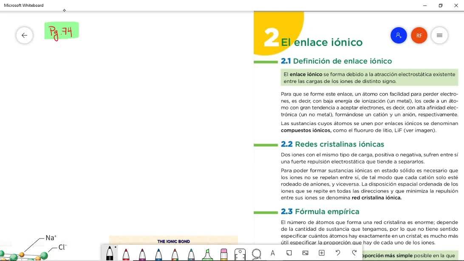Screen dimensions: 464x261
Task: Click bold text red cristalina iónica
Action: [376, 198]
